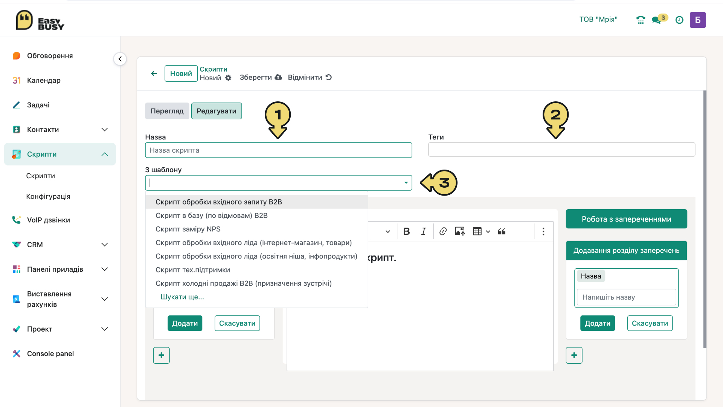Click the left Додати button

185,323
